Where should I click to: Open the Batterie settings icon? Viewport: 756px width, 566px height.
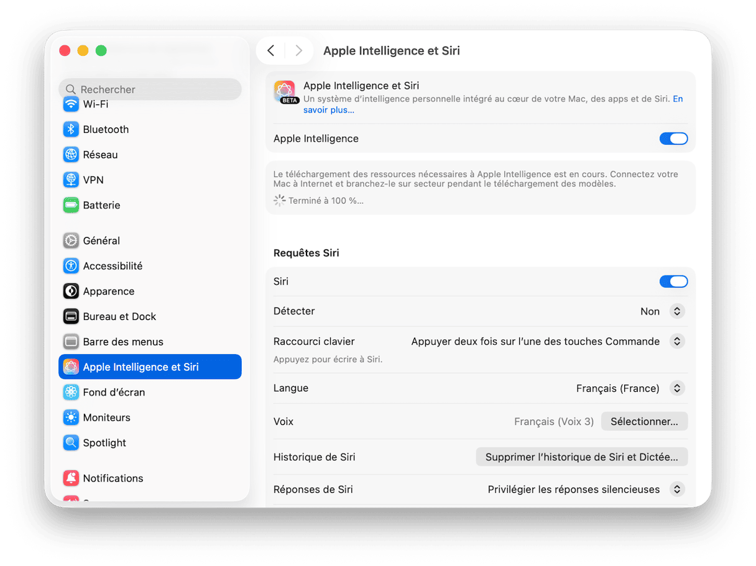tap(71, 205)
